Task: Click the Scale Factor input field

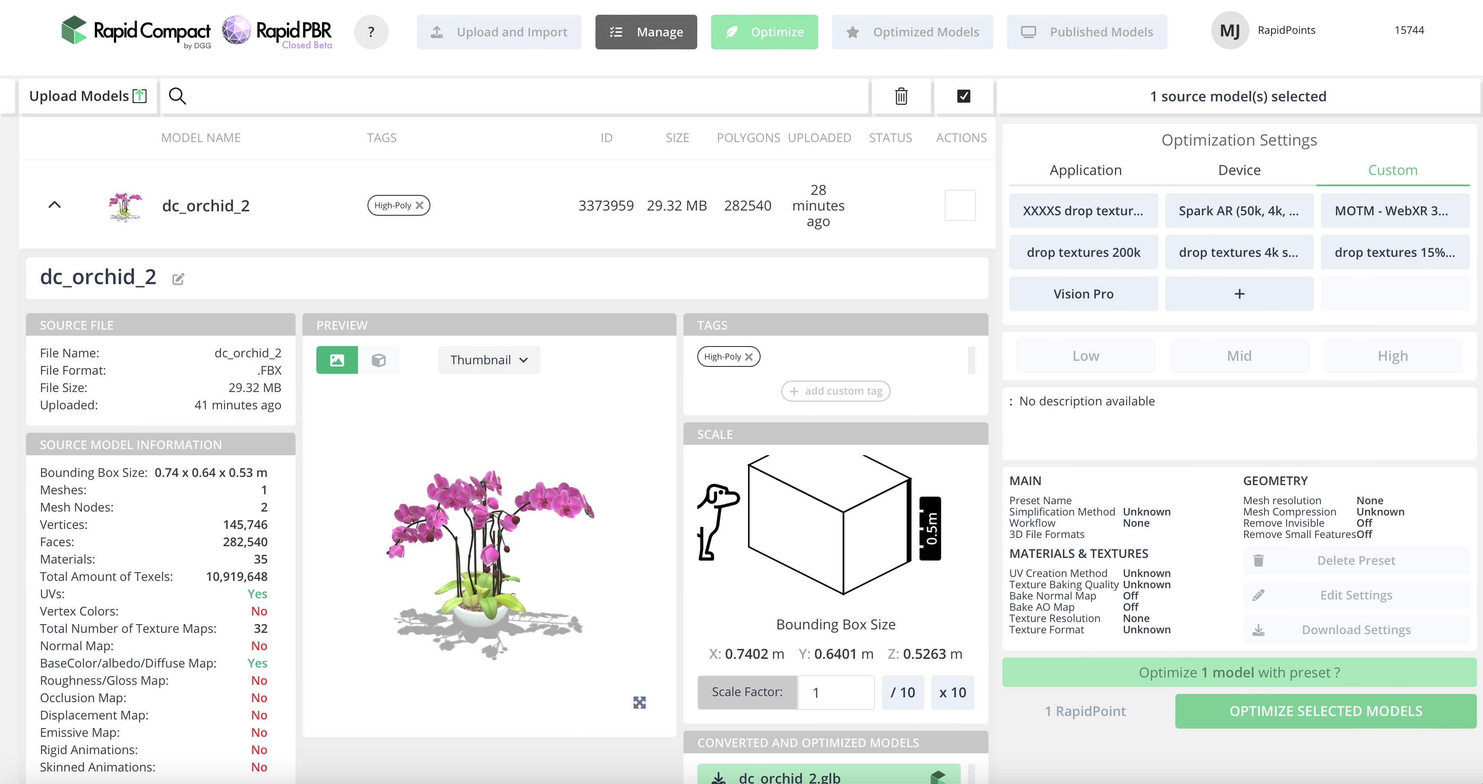Action: pyautogui.click(x=836, y=692)
